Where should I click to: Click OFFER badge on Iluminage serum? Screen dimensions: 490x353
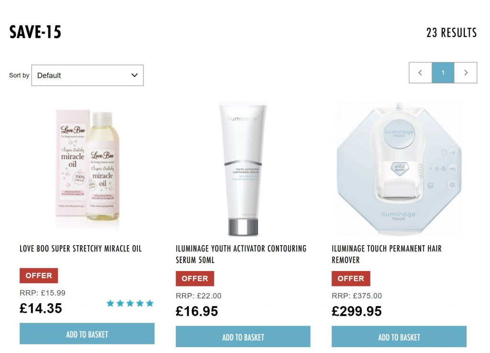195,278
